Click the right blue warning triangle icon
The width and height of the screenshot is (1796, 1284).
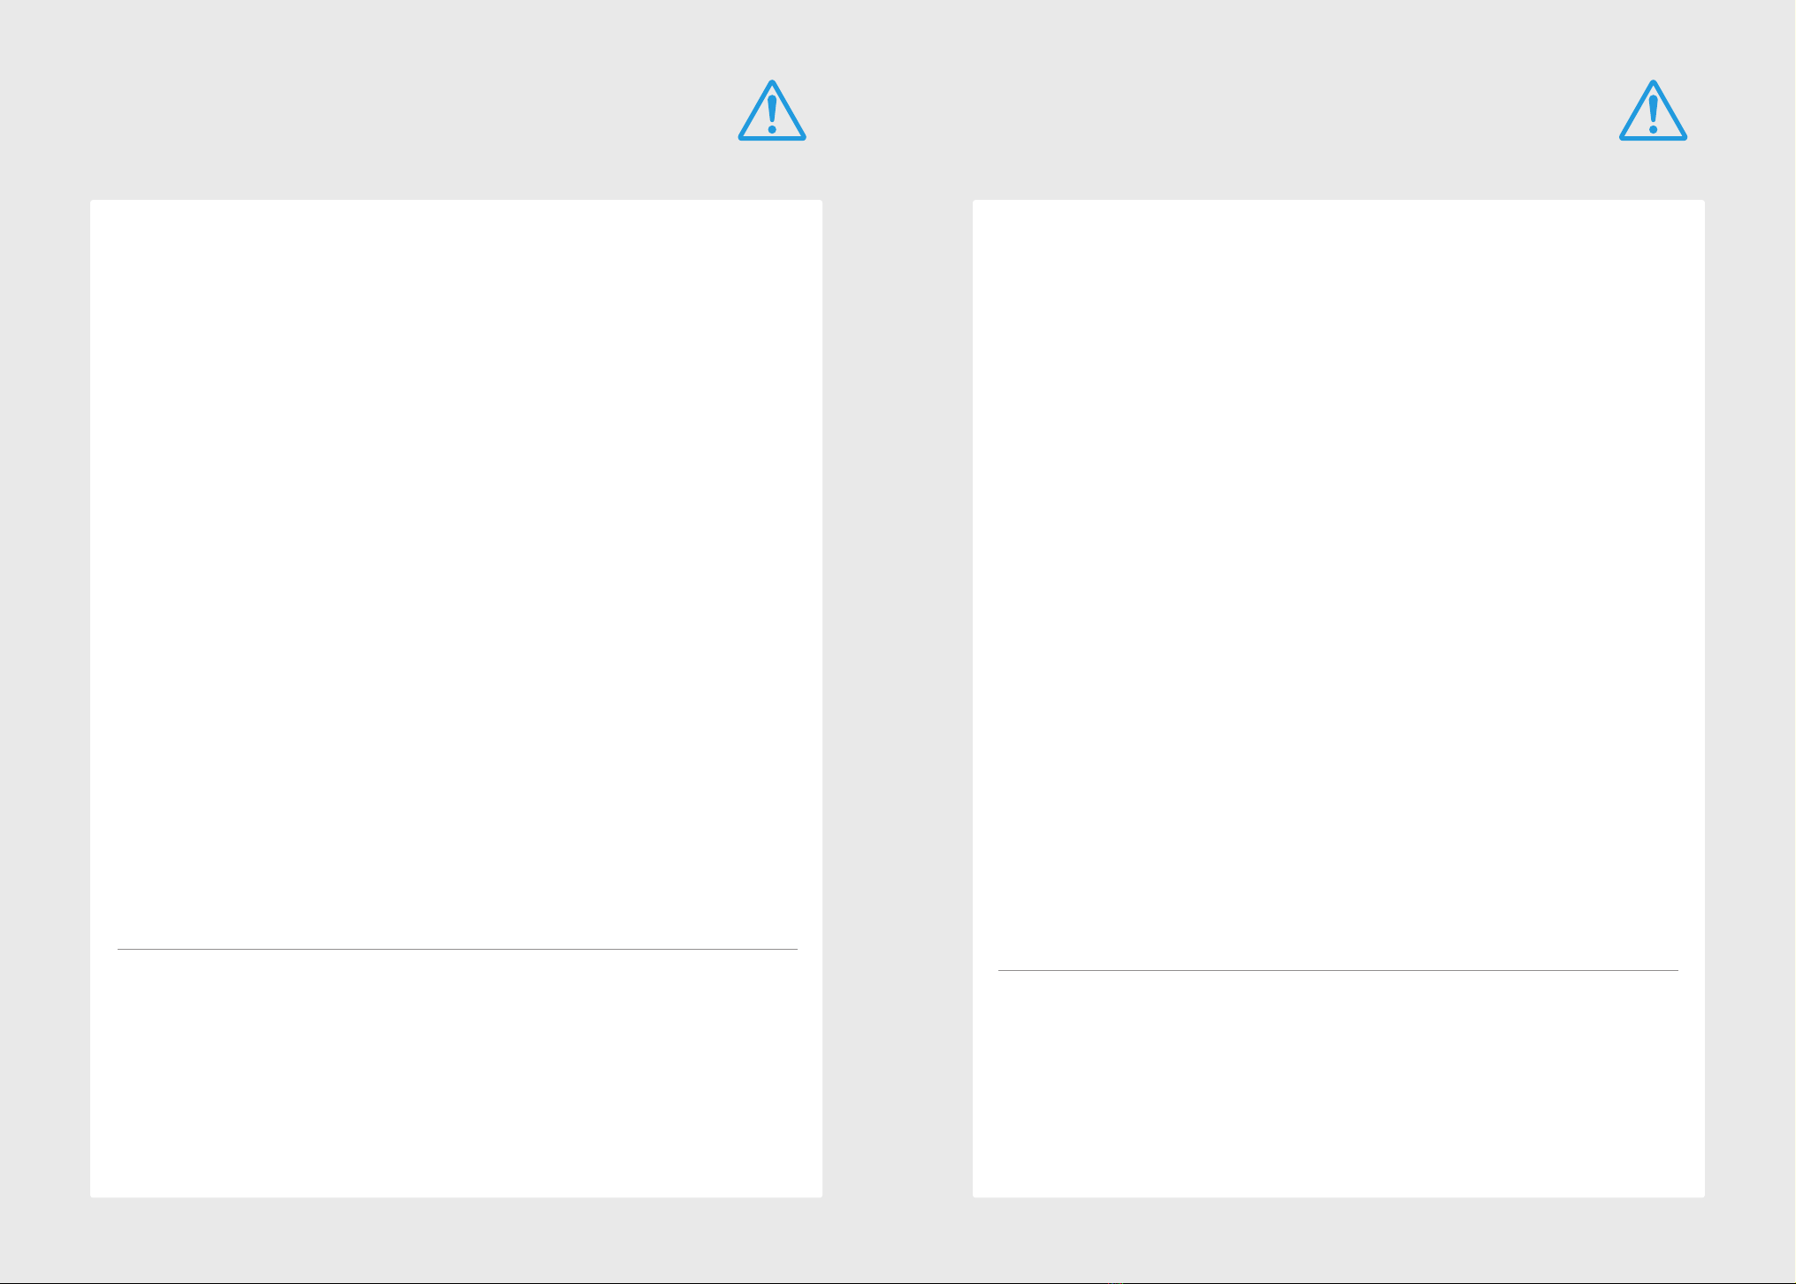pyautogui.click(x=1653, y=111)
